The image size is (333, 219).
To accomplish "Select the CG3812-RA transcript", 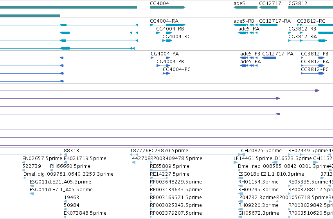I will point(308,41).
